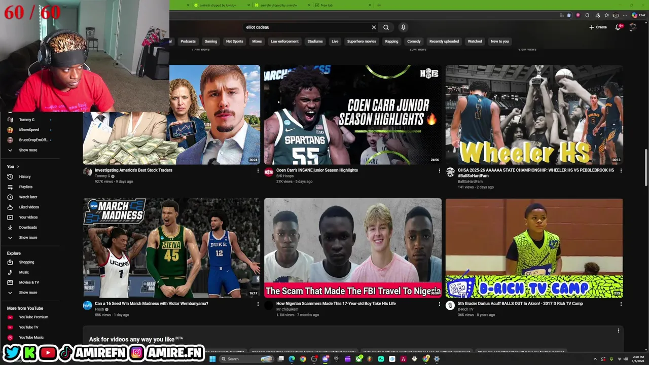Open options menu for 5th Grader Darius Acuff video
The width and height of the screenshot is (649, 365).
pyautogui.click(x=621, y=304)
